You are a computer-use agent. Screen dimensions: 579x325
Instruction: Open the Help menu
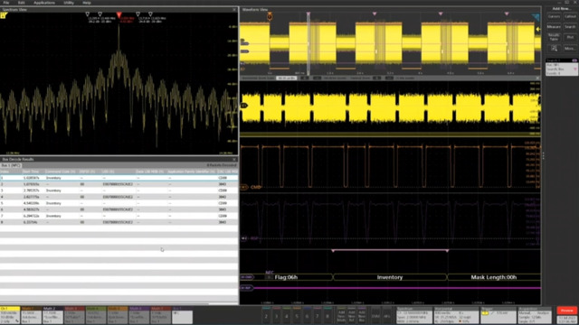(x=87, y=3)
